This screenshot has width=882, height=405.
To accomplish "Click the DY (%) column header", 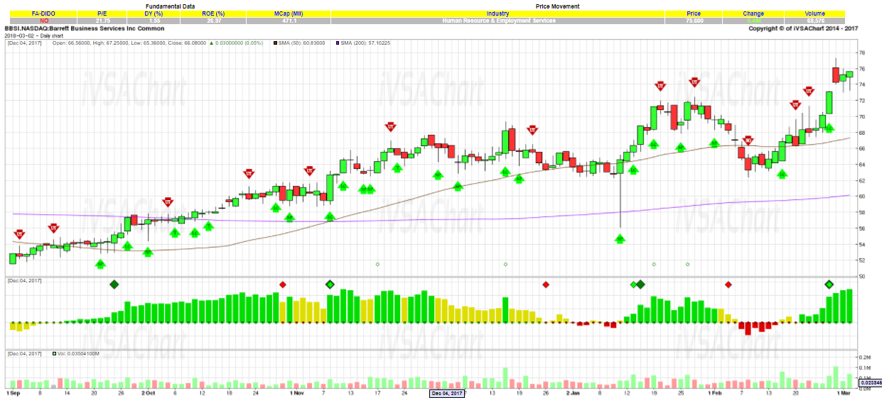I will [x=155, y=13].
